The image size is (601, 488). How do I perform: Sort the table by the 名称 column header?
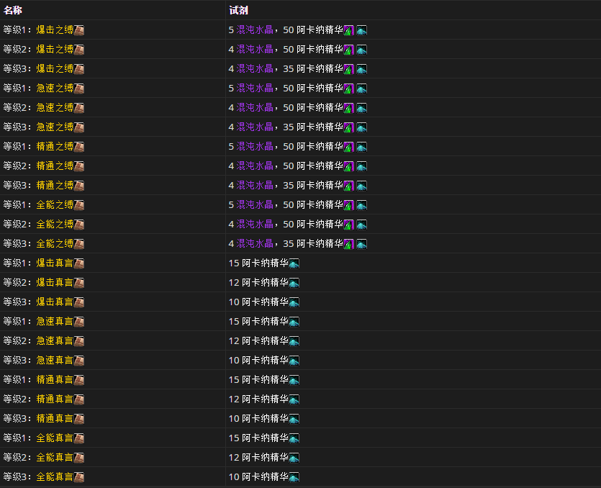[x=13, y=10]
